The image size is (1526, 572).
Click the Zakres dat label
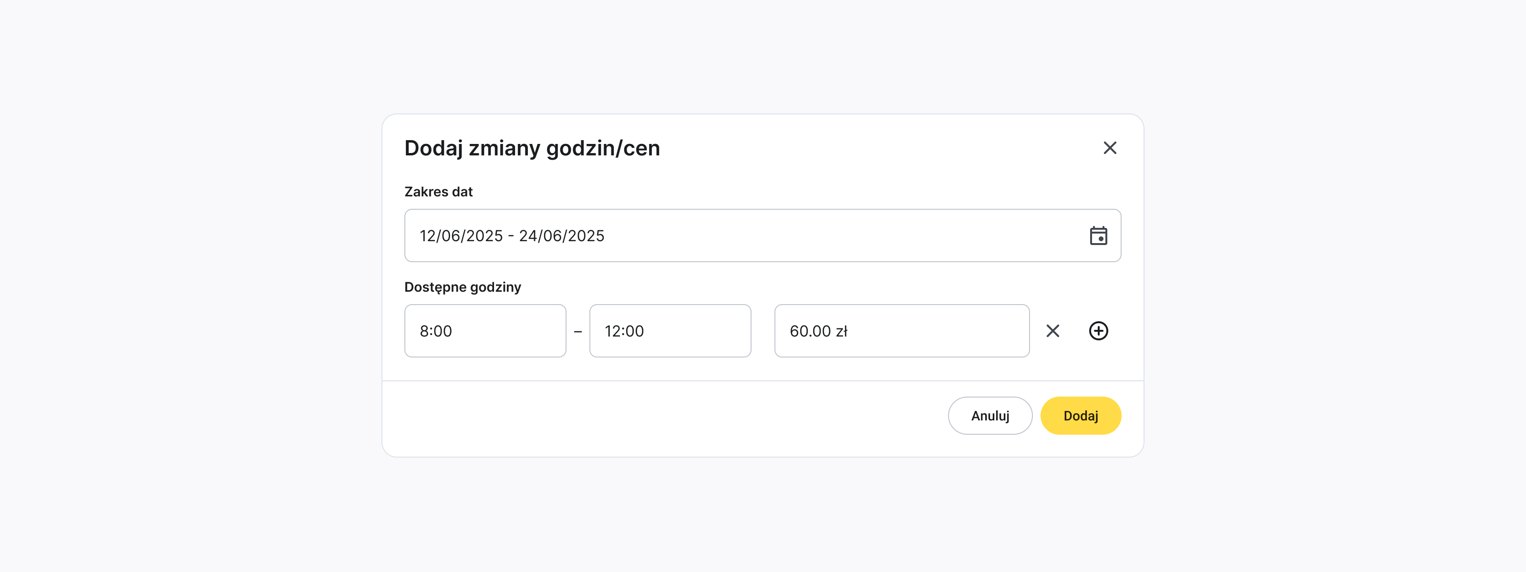click(x=438, y=192)
